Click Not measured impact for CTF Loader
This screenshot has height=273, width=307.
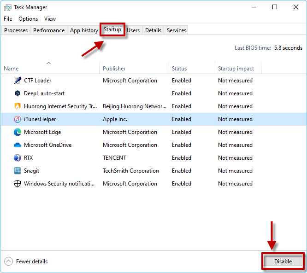236,81
